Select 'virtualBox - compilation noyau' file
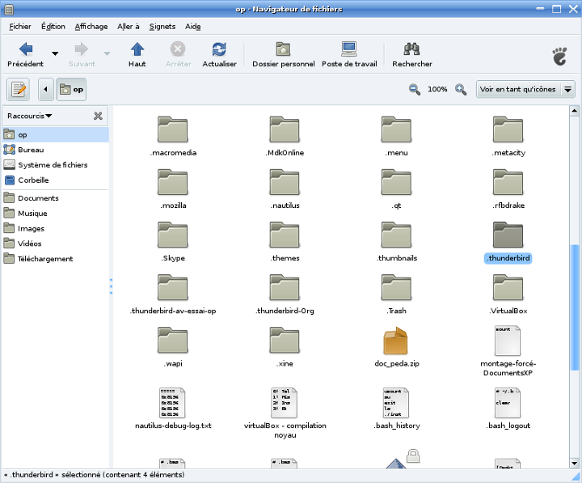This screenshot has width=582, height=483. pyautogui.click(x=284, y=403)
